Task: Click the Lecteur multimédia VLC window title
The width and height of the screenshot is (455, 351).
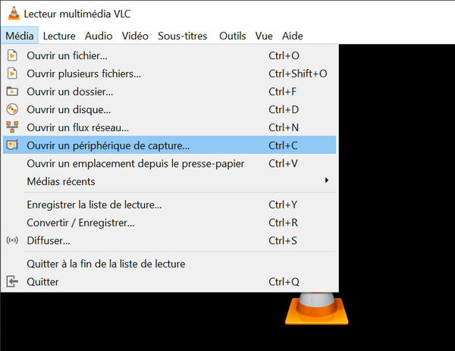Action: click(x=77, y=14)
